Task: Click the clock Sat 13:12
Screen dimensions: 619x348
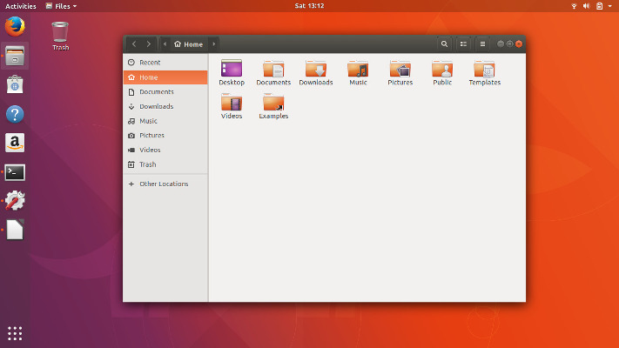Action: point(310,6)
